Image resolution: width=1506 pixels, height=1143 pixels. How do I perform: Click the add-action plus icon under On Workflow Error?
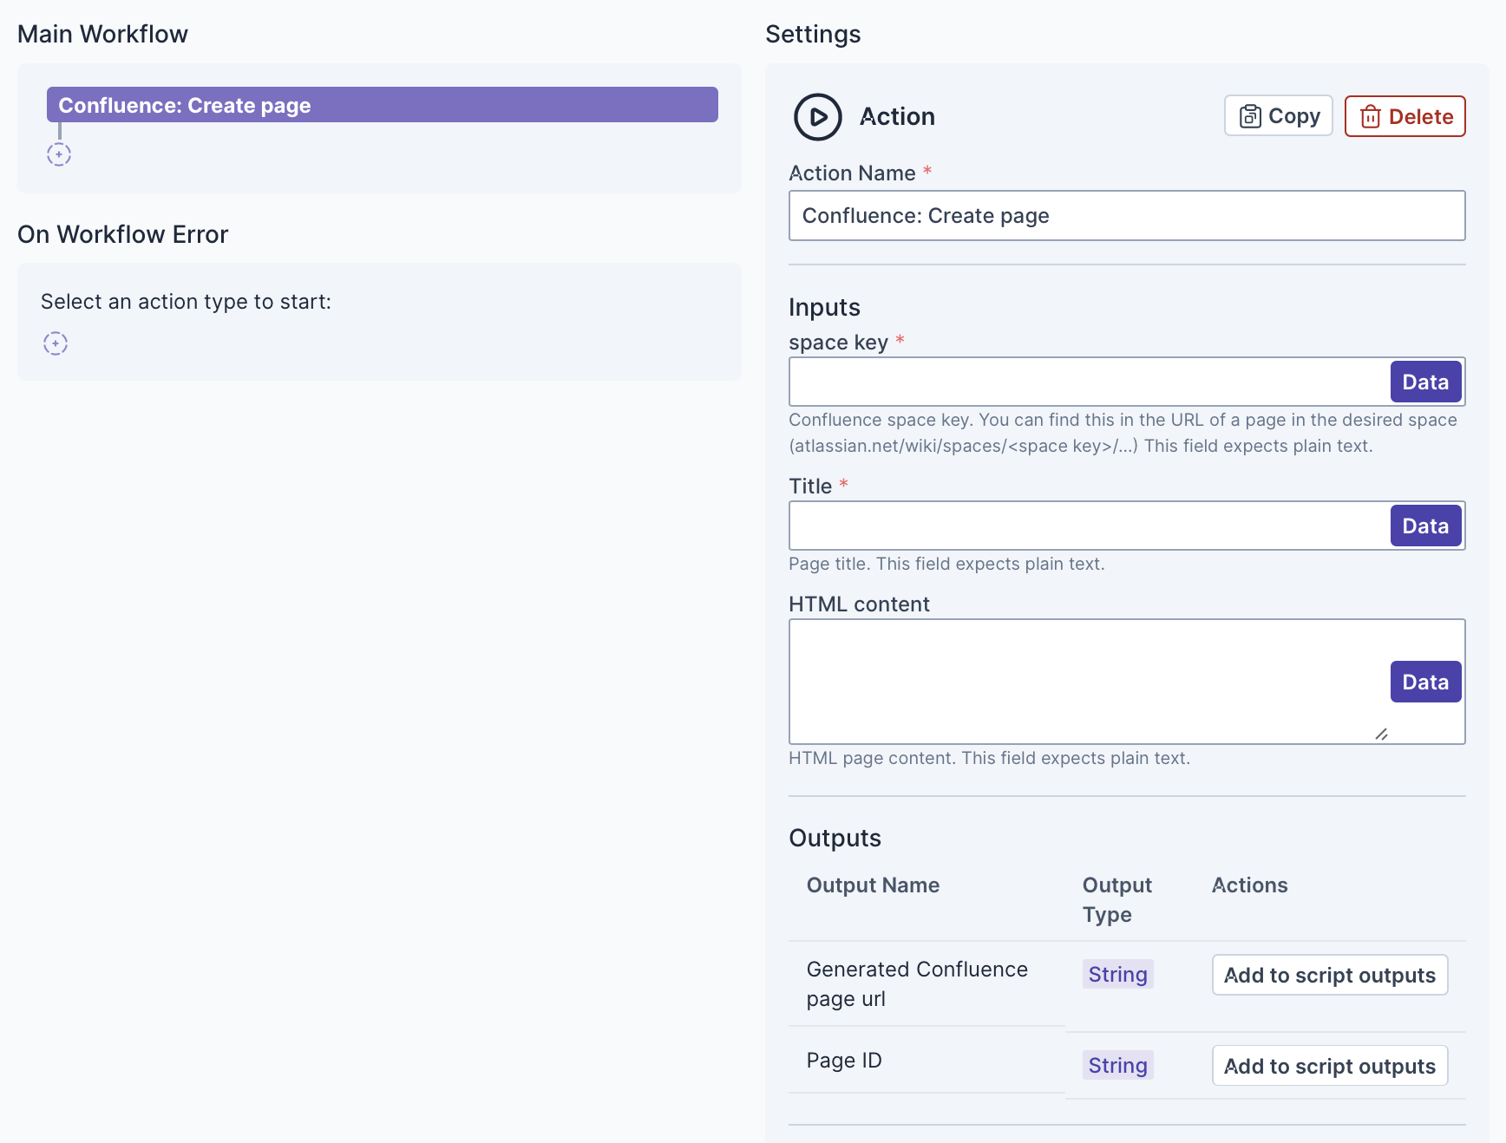pos(56,343)
